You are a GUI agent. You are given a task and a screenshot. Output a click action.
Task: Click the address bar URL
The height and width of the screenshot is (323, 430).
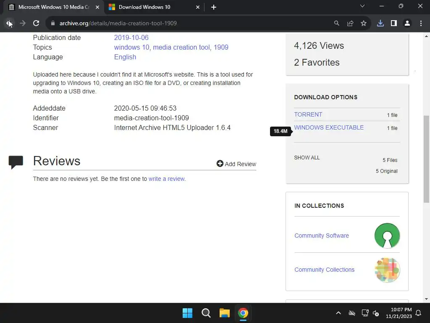[x=118, y=24]
